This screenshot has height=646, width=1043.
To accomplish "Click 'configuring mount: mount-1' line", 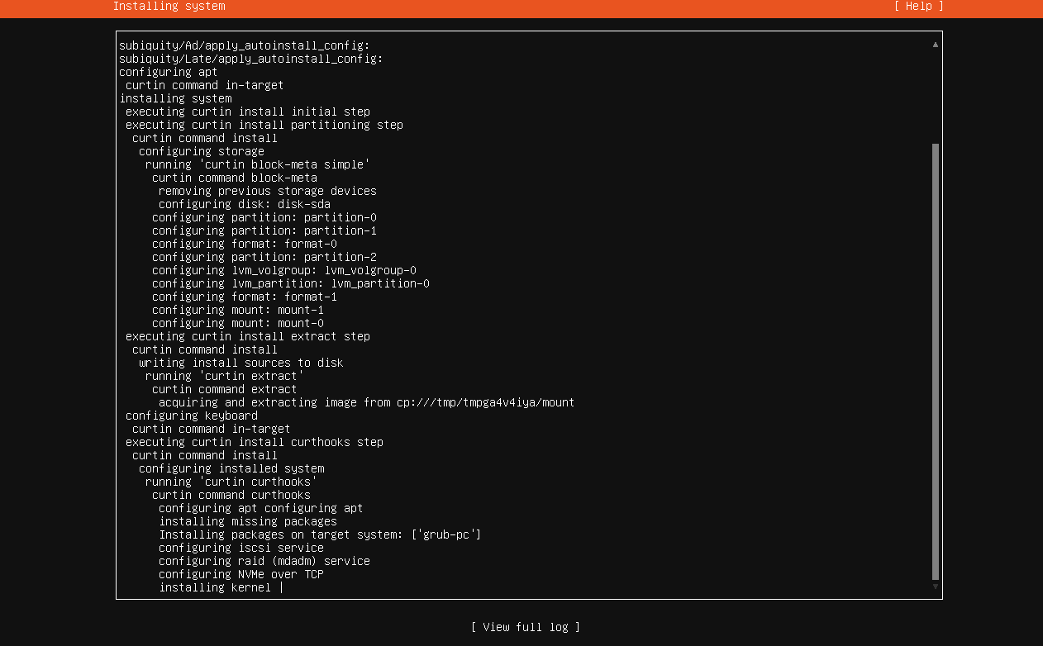I will pyautogui.click(x=238, y=310).
